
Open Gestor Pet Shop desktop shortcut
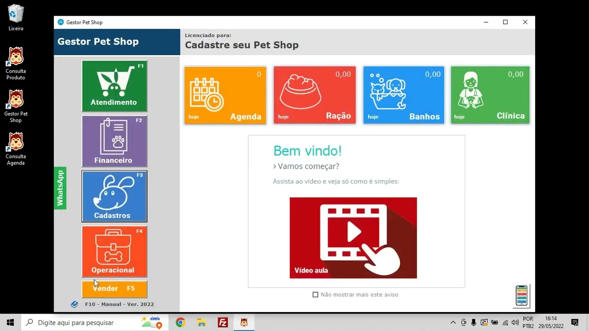tap(16, 106)
